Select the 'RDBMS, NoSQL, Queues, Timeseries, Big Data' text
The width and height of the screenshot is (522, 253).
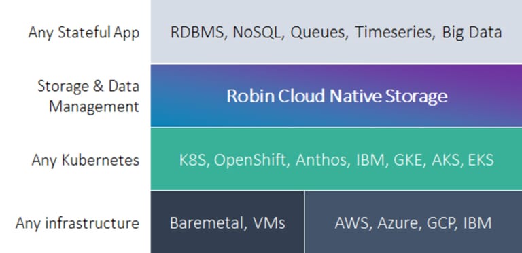(336, 33)
